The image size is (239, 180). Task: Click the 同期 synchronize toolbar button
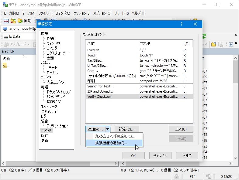24,21
